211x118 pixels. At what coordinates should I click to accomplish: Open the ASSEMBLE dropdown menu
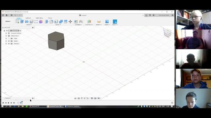pyautogui.click(x=78, y=25)
